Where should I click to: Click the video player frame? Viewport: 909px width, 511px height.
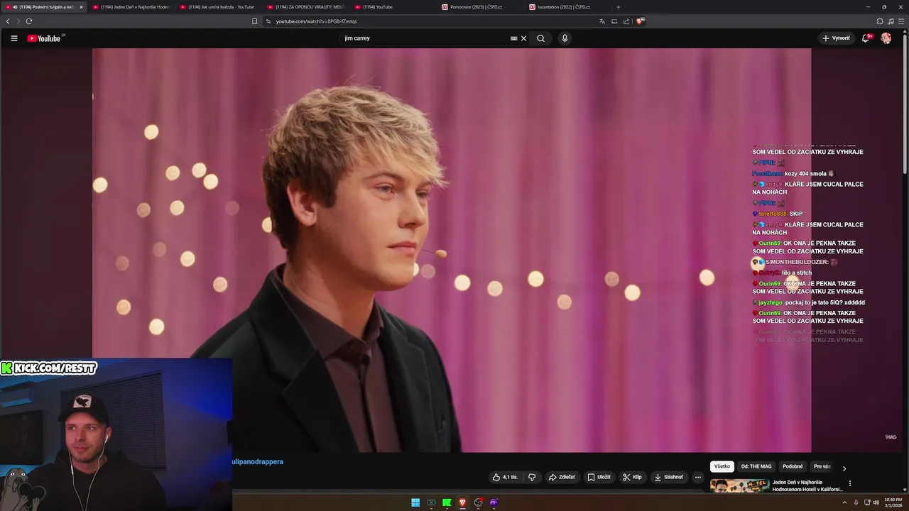[452, 250]
